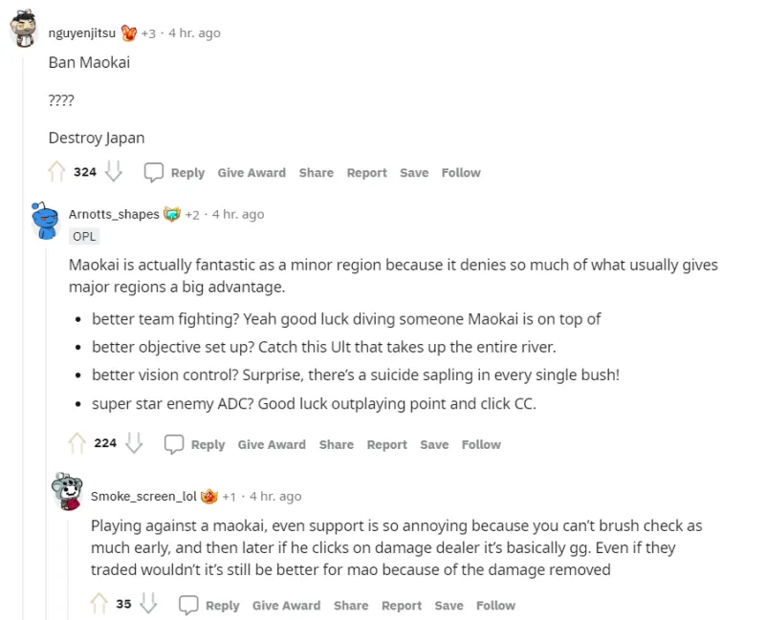Screen dimensions: 765x620
Task: Click Smoke_screen_lol's avatar
Action: [x=66, y=493]
